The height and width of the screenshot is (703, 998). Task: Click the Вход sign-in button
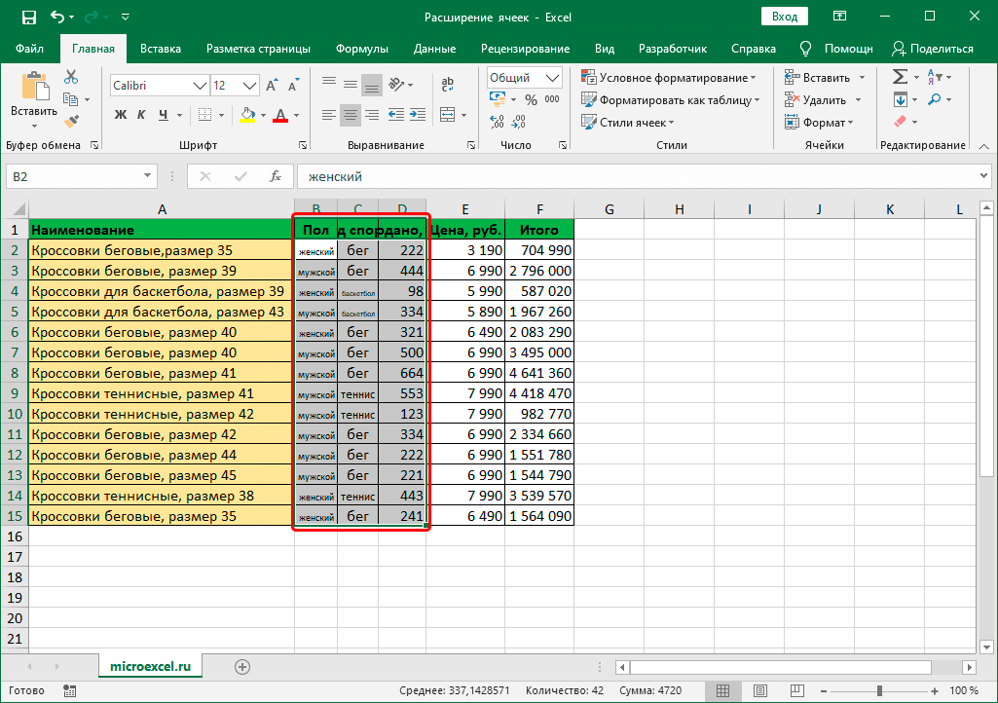pyautogui.click(x=785, y=17)
